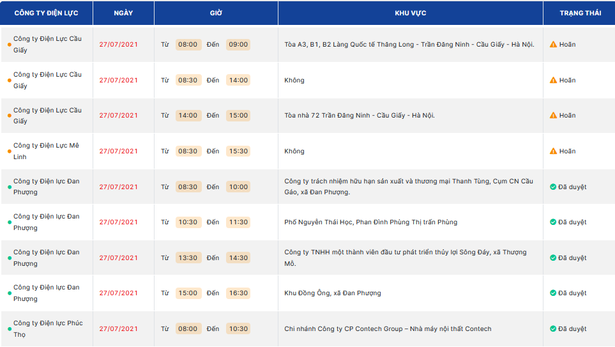
Task: Click the green dot beside Công ty Điện lực Phúc Thọ
Action: pos(10,329)
